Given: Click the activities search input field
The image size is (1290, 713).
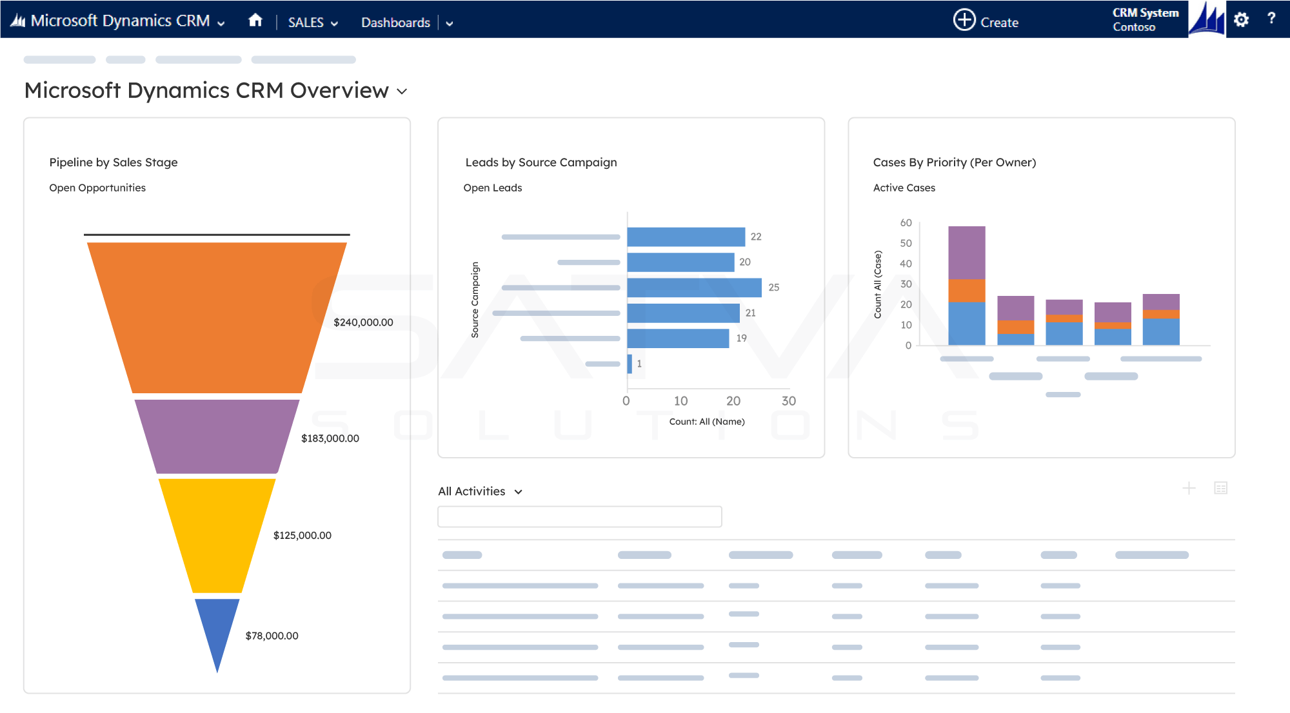Looking at the screenshot, I should point(579,516).
